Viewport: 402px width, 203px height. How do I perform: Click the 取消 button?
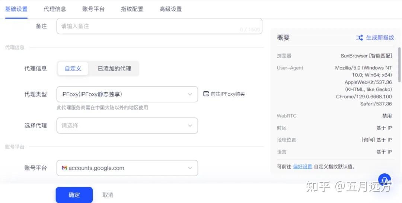click(x=108, y=195)
